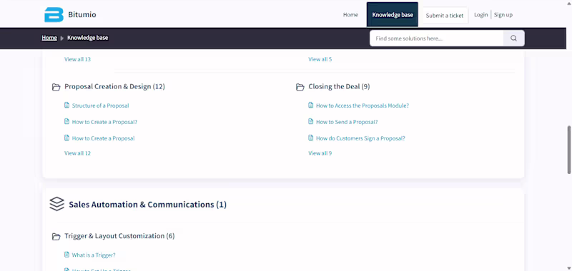572x271 pixels.
Task: Open the Sign up link
Action: click(x=503, y=14)
